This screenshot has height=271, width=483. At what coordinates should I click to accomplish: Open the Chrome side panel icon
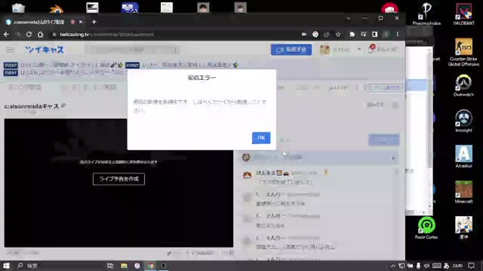click(x=374, y=35)
